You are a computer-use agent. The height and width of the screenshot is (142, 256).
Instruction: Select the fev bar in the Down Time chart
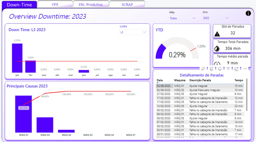coord(31,66)
